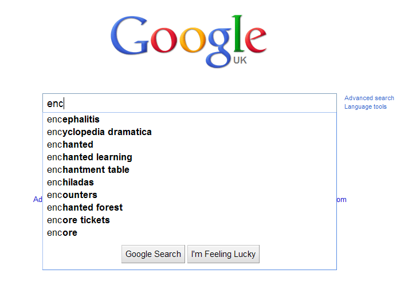Screen dimensions: 420x293
Task: Select the 'encephalitis' suggestion
Action: 73,120
